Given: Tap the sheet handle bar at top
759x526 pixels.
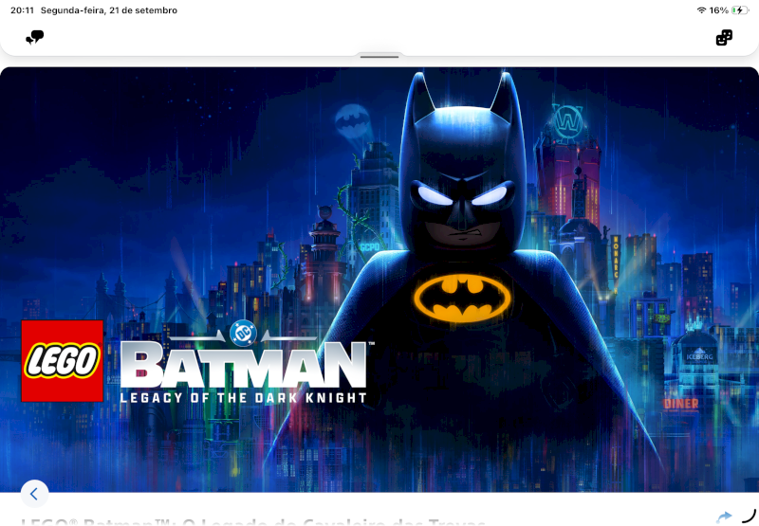Looking at the screenshot, I should point(379,57).
